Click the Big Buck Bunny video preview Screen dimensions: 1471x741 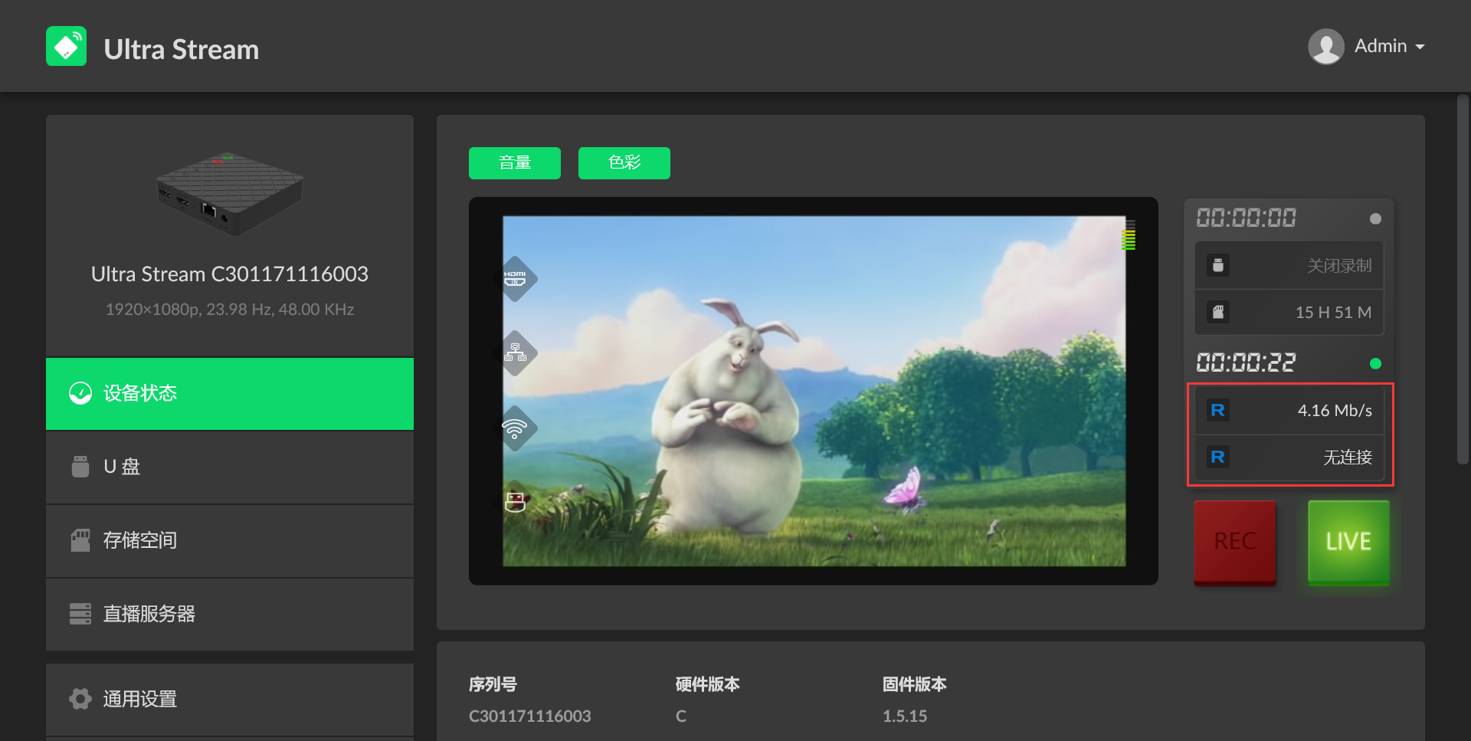814,391
